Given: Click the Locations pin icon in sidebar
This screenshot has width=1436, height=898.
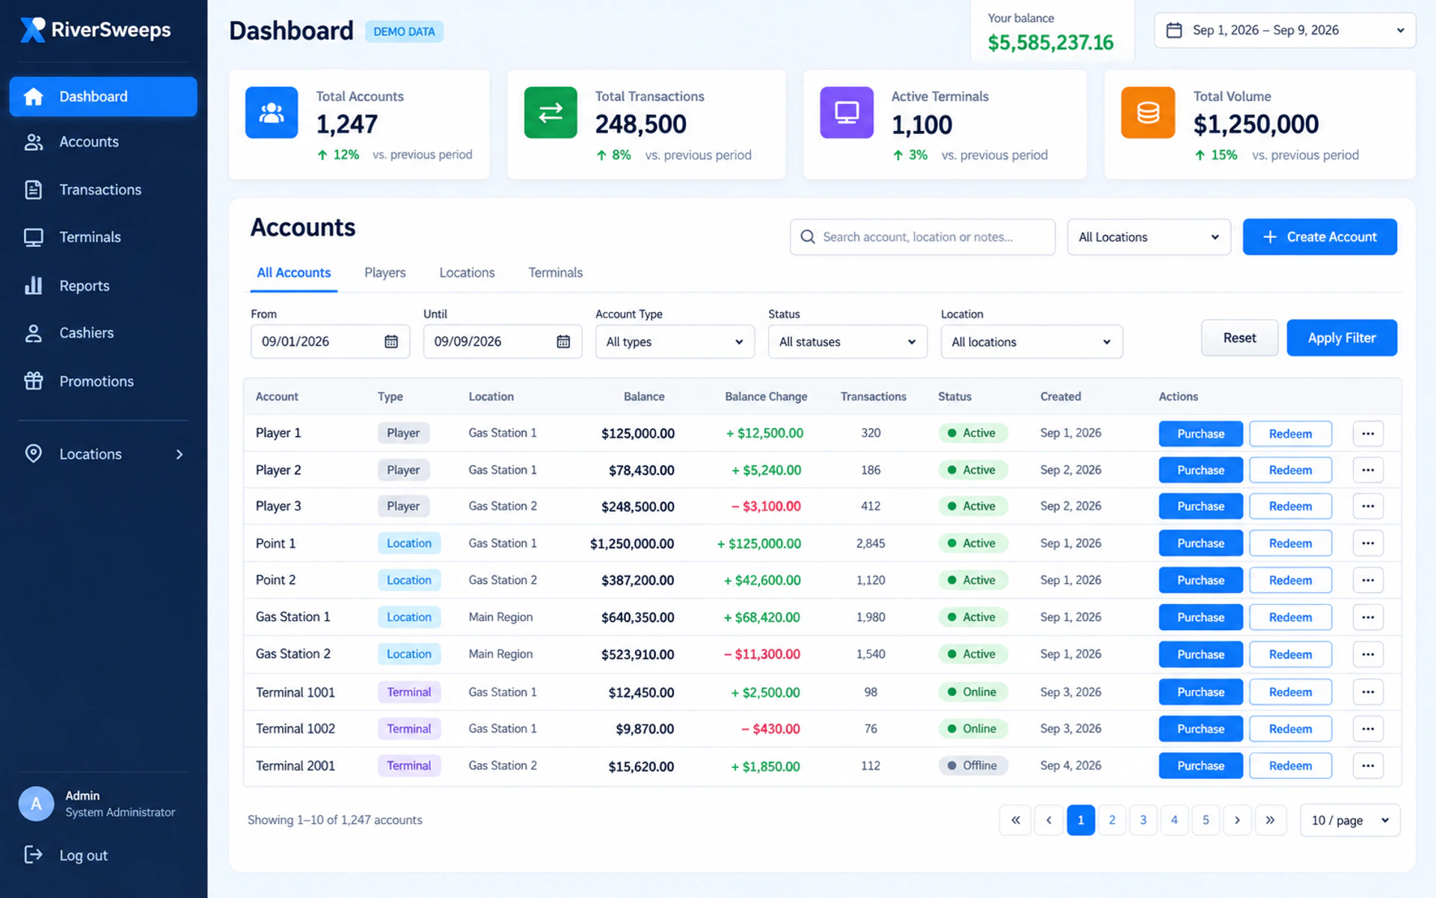Looking at the screenshot, I should [34, 453].
